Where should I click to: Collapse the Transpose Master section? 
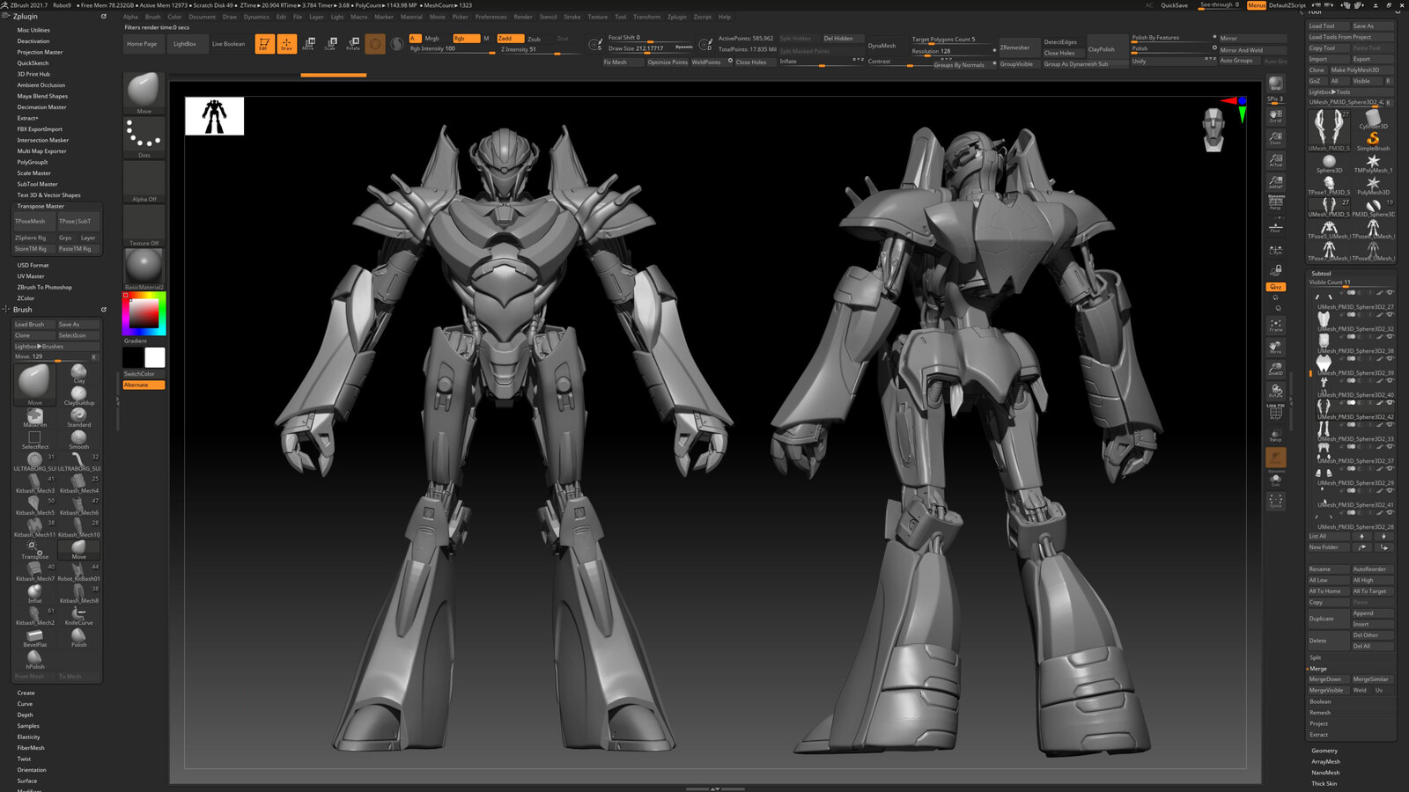click(x=41, y=206)
